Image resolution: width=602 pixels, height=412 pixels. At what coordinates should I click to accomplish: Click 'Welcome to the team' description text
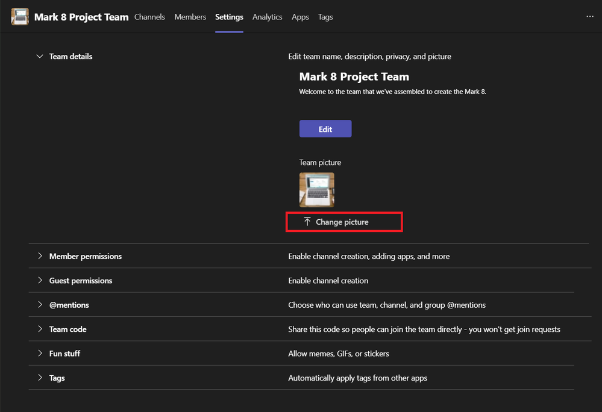[x=392, y=92]
